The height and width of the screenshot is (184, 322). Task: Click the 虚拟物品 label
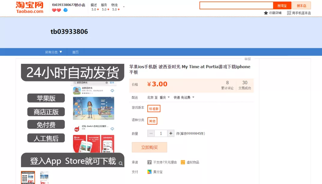[x=193, y=162]
